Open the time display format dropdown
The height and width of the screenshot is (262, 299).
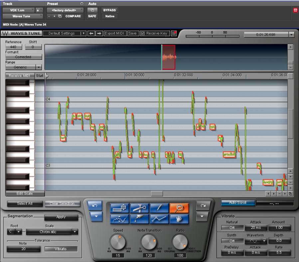[x=291, y=35]
